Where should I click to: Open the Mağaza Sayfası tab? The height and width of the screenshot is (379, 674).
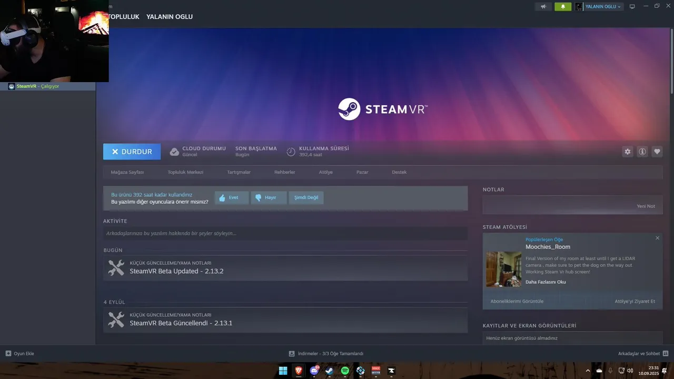[x=127, y=172]
